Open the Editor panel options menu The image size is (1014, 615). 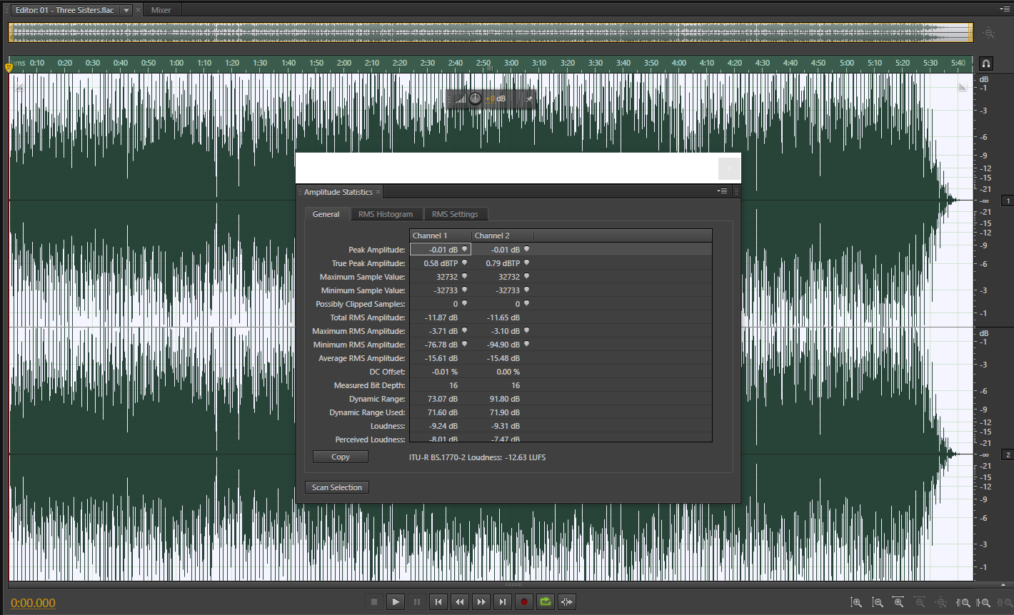pyautogui.click(x=1005, y=9)
